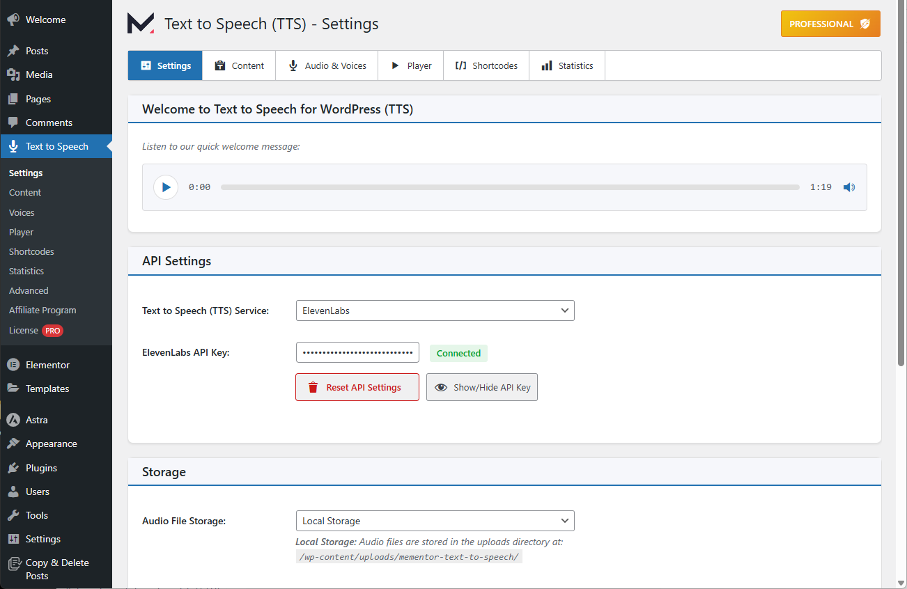Switch to the Content tab
This screenshot has width=907, height=589.
[x=239, y=65]
